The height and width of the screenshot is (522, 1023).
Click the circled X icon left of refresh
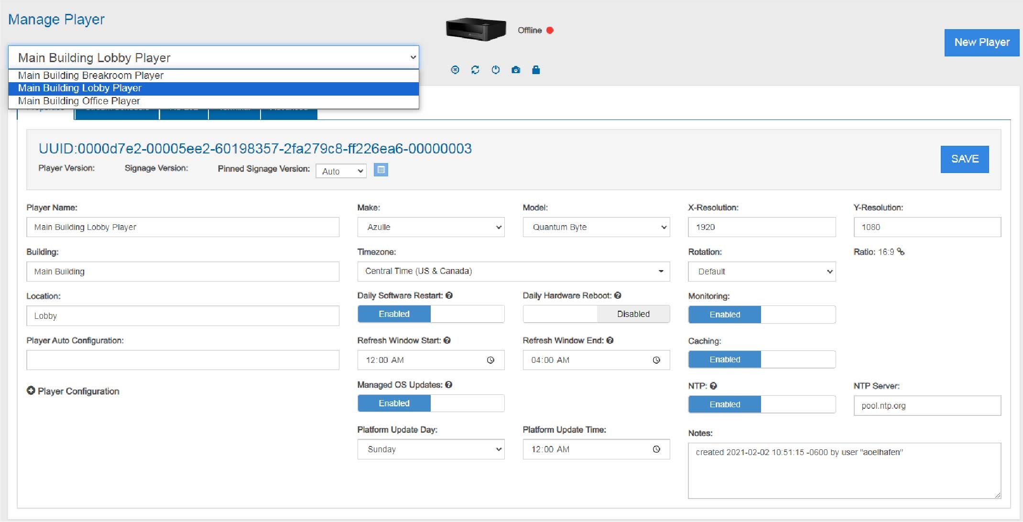[x=455, y=70]
